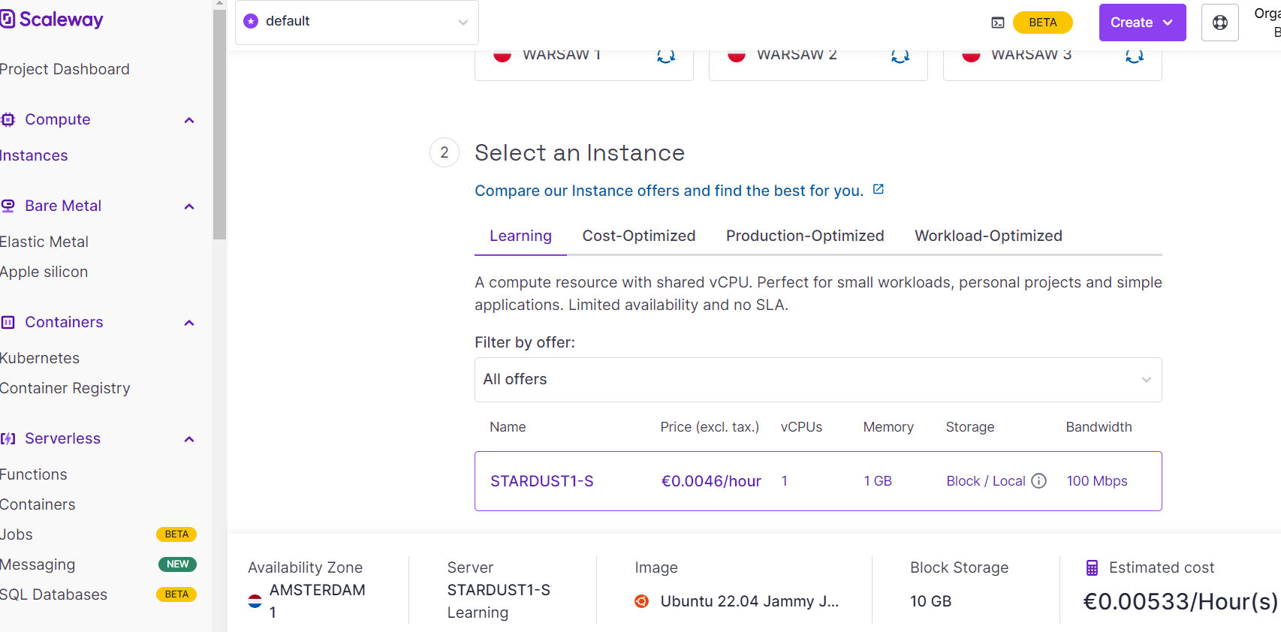Open Project Dashboard in sidebar

(x=65, y=69)
